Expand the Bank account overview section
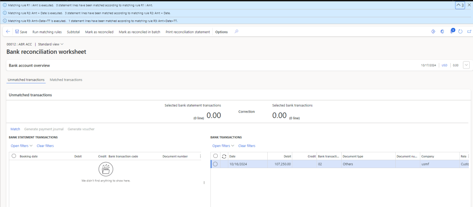This screenshot has width=473, height=207. pos(466,65)
